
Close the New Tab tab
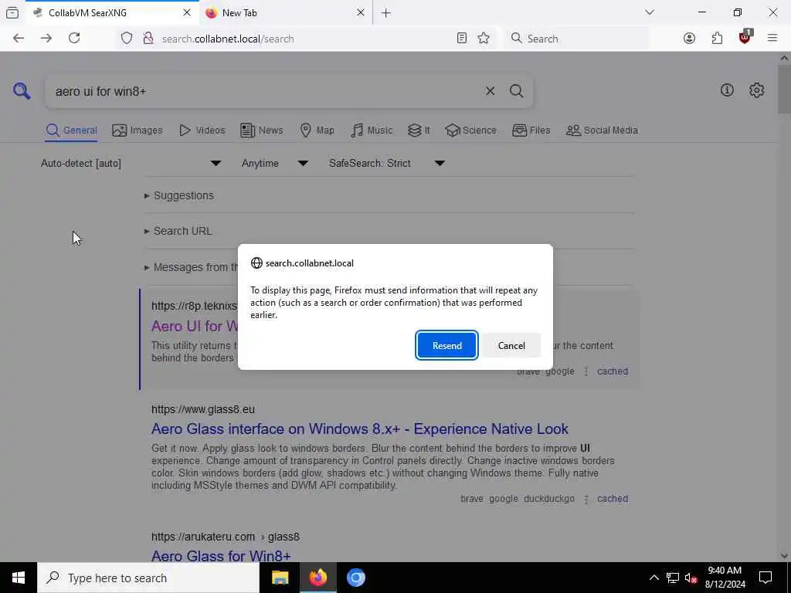pyautogui.click(x=360, y=13)
